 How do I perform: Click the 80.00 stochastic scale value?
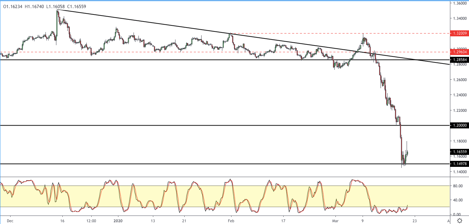click(458, 186)
